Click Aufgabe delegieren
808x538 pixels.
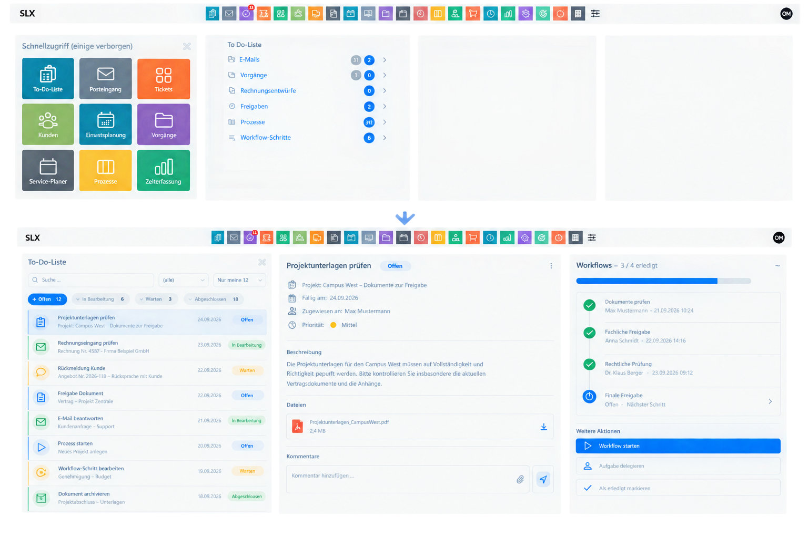point(678,466)
